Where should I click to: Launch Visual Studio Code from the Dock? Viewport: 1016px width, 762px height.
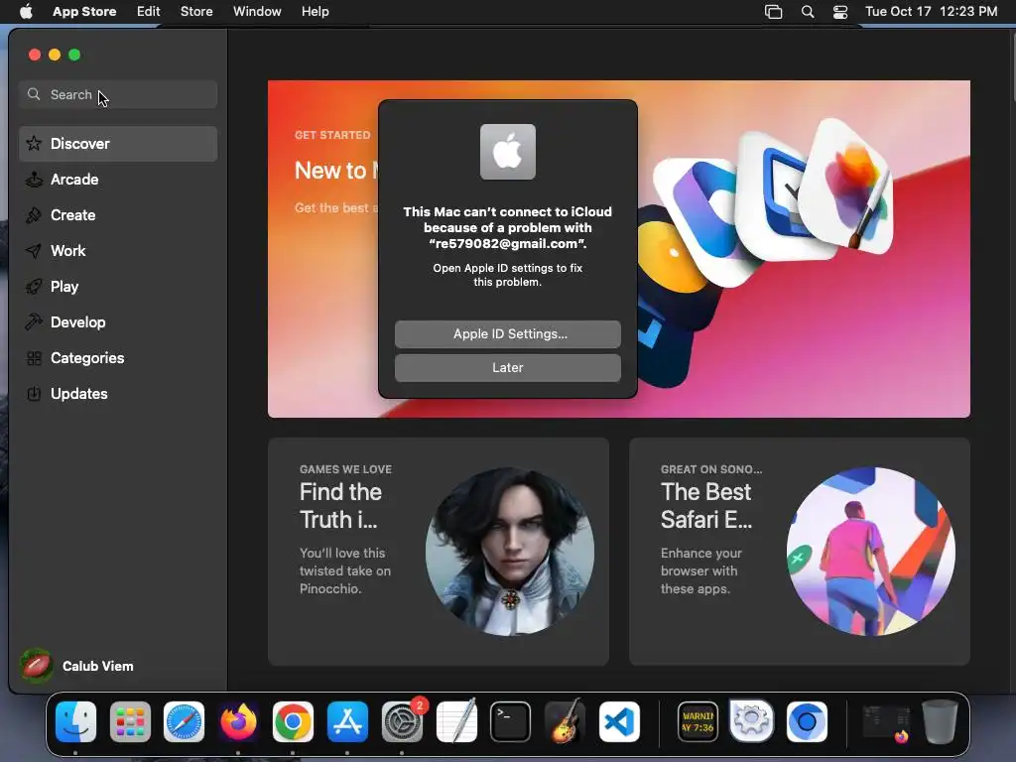click(619, 721)
